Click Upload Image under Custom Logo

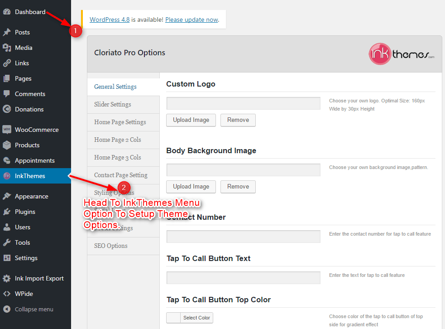[191, 120]
